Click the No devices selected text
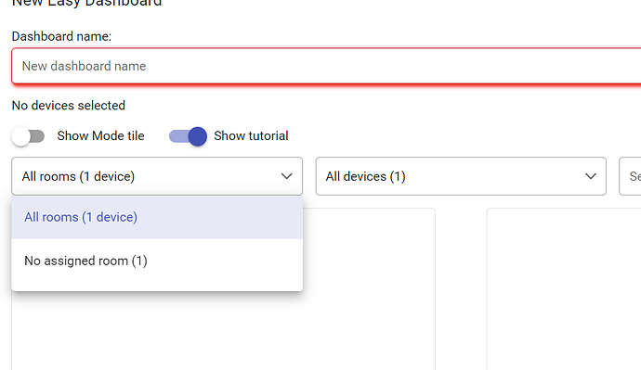641x370 pixels. pos(69,106)
